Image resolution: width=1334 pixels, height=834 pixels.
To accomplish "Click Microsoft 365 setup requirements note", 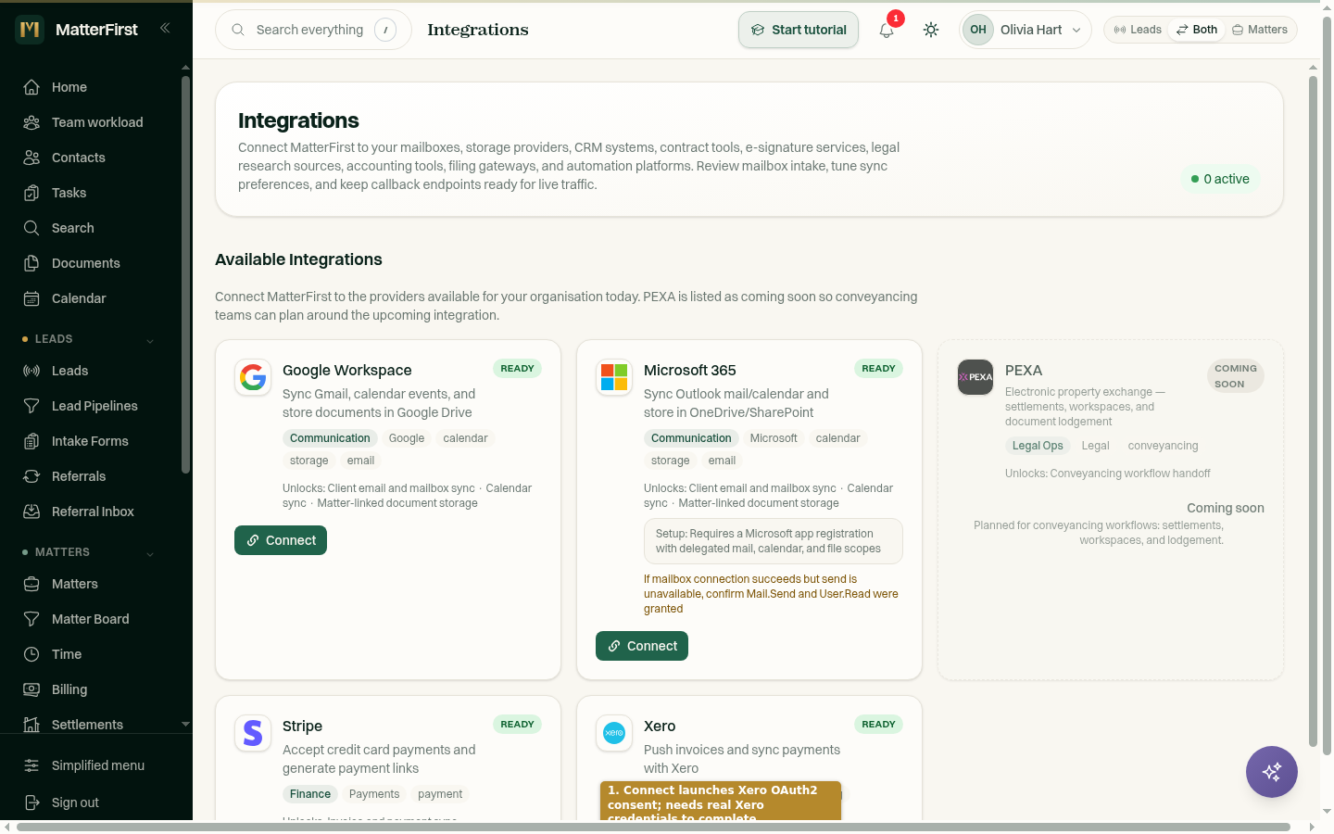I will [x=774, y=541].
